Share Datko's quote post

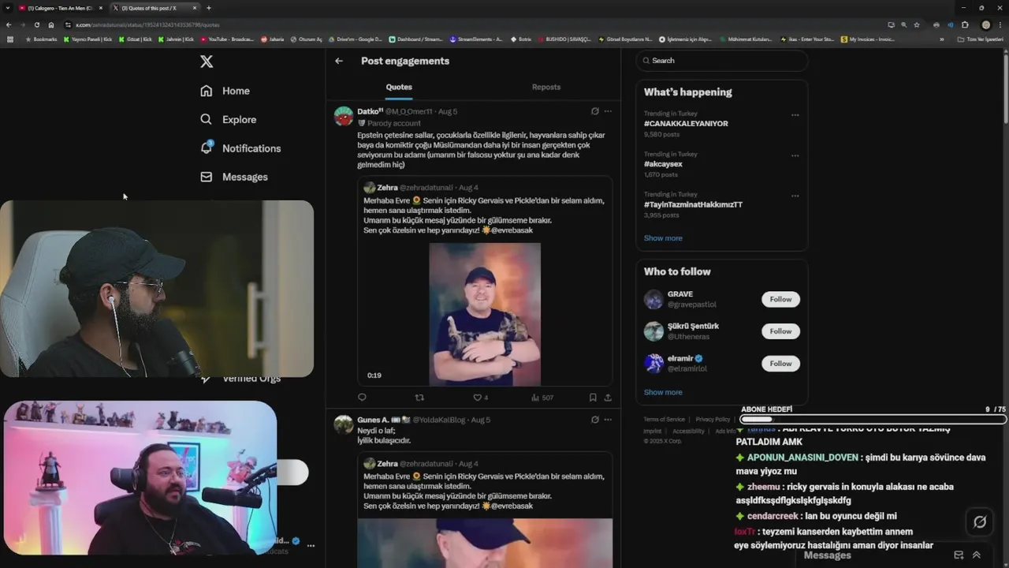[x=608, y=398]
